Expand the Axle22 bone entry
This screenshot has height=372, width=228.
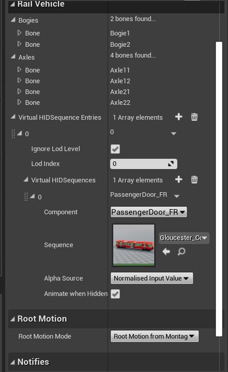click(x=19, y=102)
